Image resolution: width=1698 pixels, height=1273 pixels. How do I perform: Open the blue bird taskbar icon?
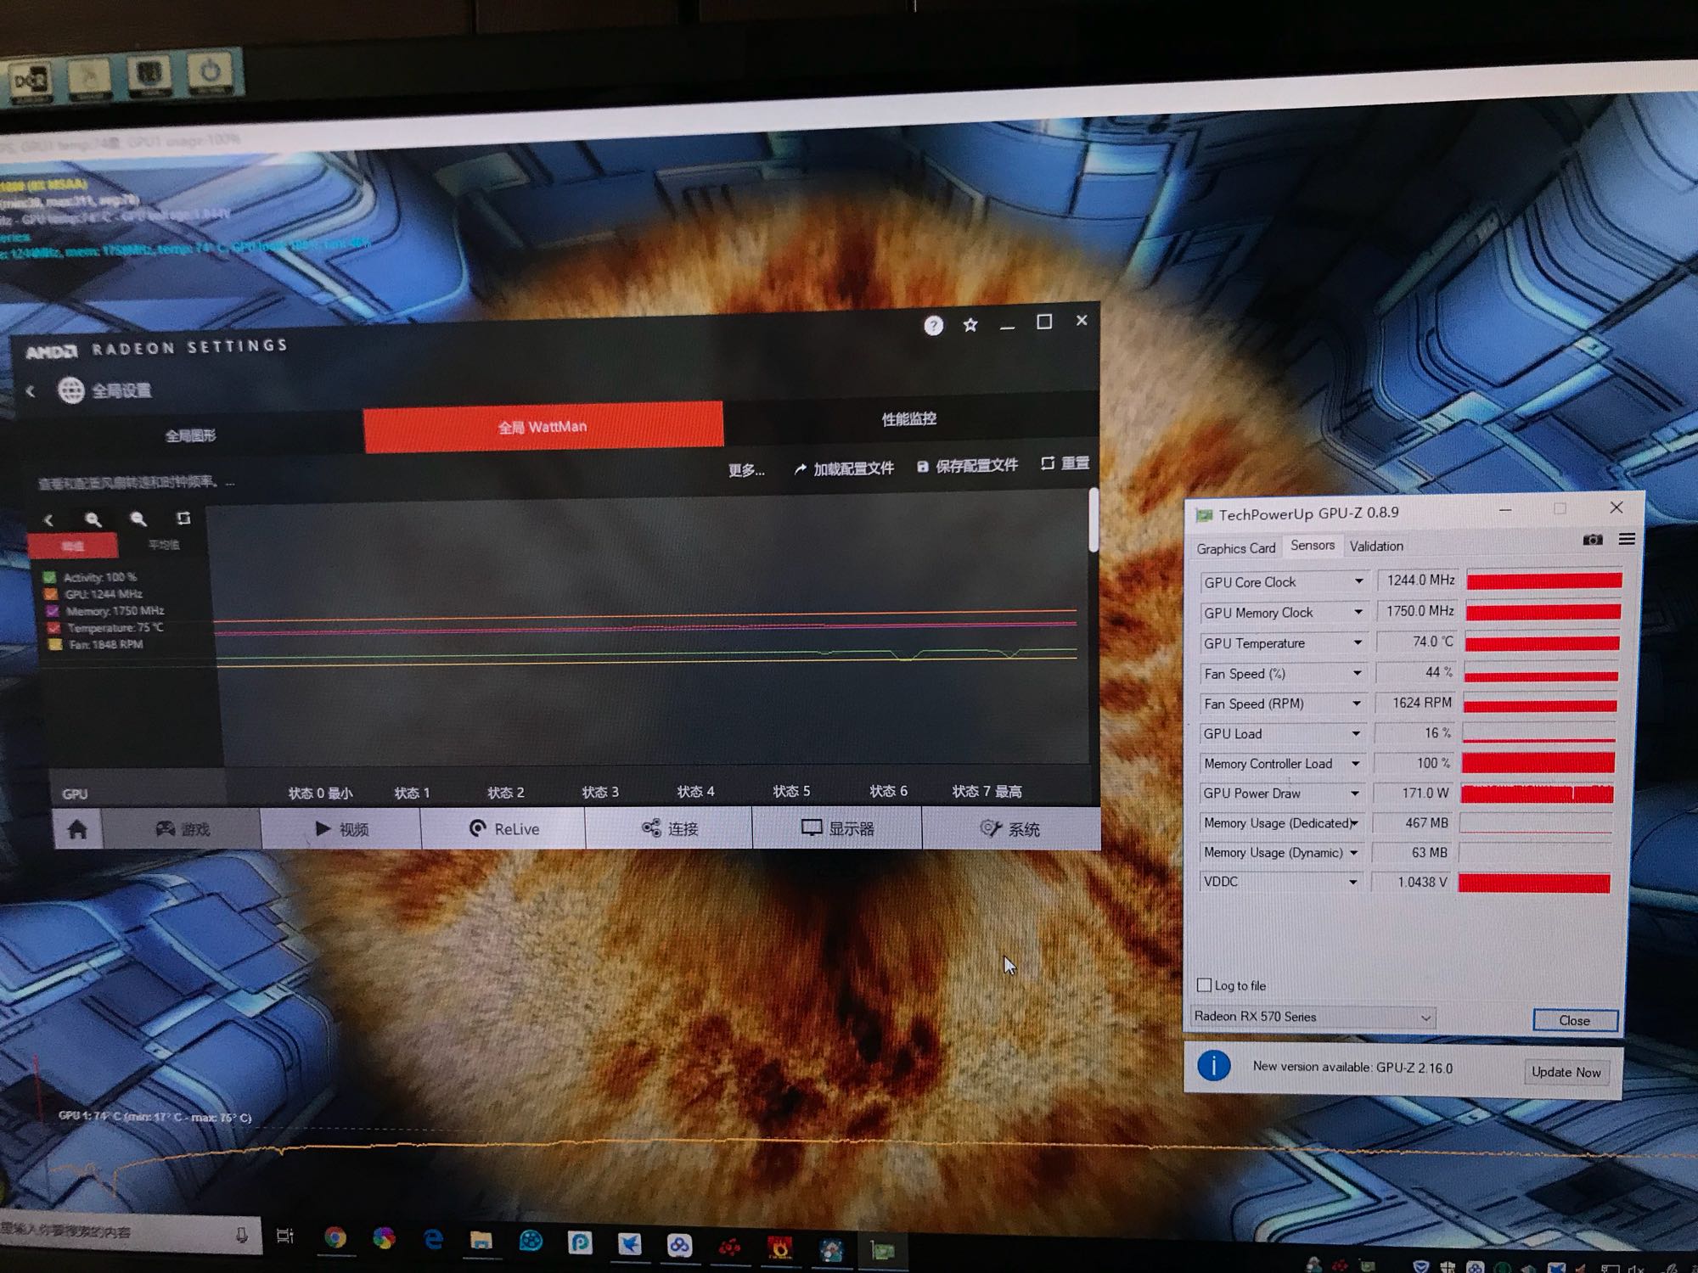point(629,1244)
